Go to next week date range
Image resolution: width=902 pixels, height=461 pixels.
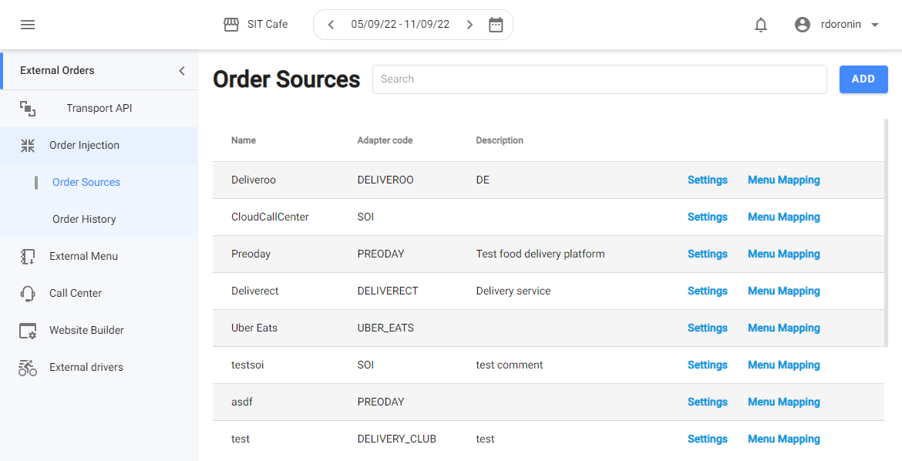click(470, 25)
